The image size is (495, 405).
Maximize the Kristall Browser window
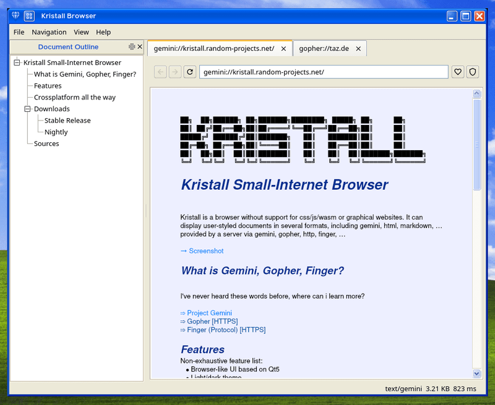(466, 16)
